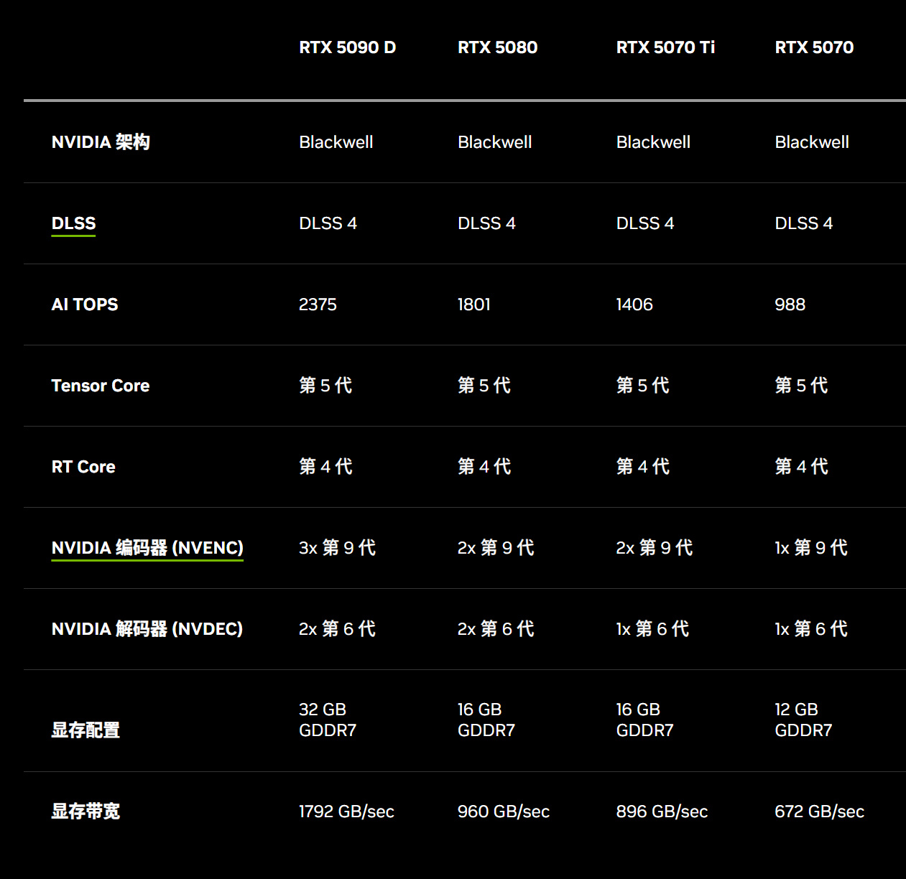The image size is (906, 879).
Task: Click the 显存配置 row label
Action: click(x=85, y=730)
